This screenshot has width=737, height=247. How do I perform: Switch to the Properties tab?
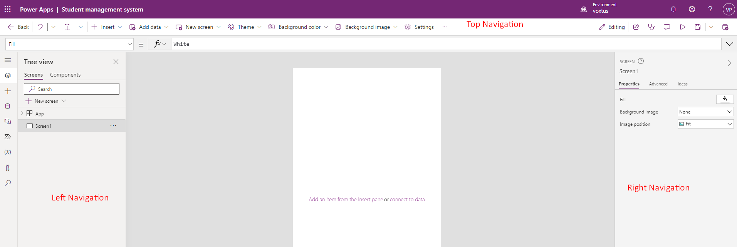click(629, 84)
